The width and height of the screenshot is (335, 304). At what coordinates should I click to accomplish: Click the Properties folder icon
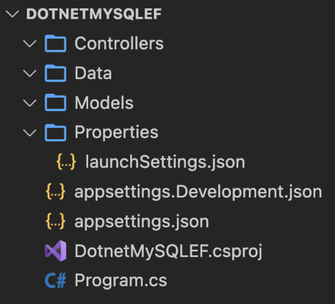tap(56, 133)
